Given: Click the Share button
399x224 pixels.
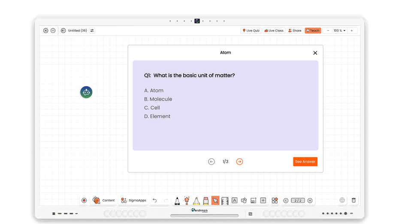Looking at the screenshot, I should (x=295, y=30).
